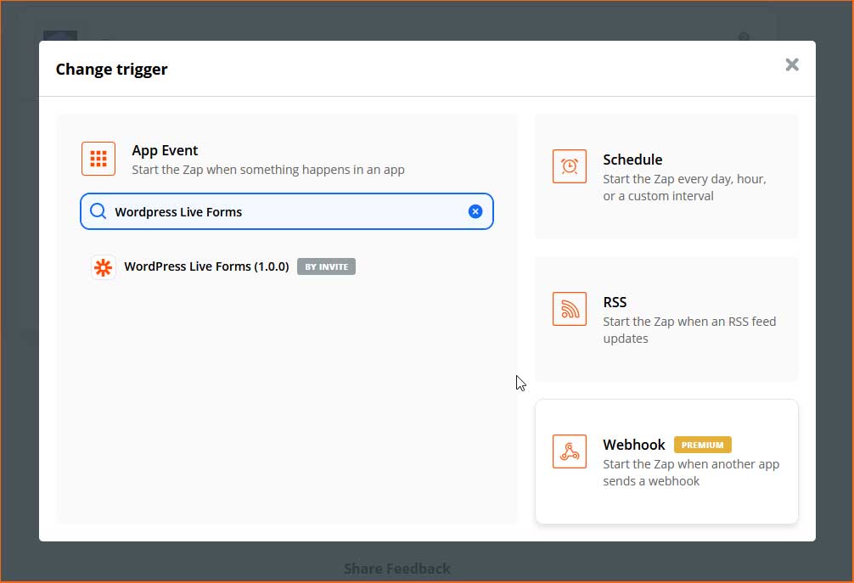Click the Share Feedback link behind dialog
Screen dimensions: 854x583
tap(397, 569)
